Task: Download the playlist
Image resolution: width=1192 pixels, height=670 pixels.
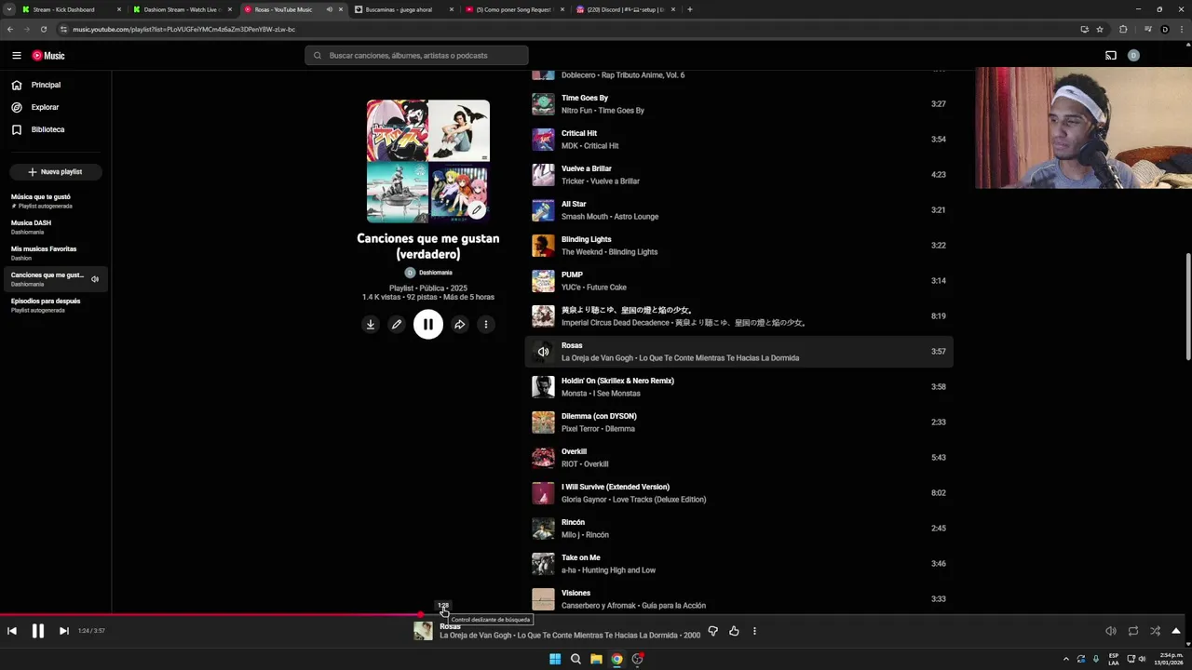Action: pyautogui.click(x=371, y=324)
